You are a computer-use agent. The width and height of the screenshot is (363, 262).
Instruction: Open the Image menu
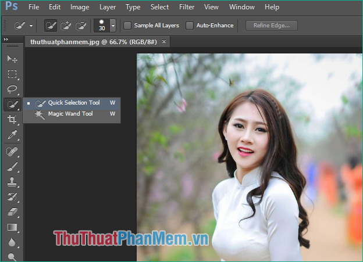coord(80,7)
